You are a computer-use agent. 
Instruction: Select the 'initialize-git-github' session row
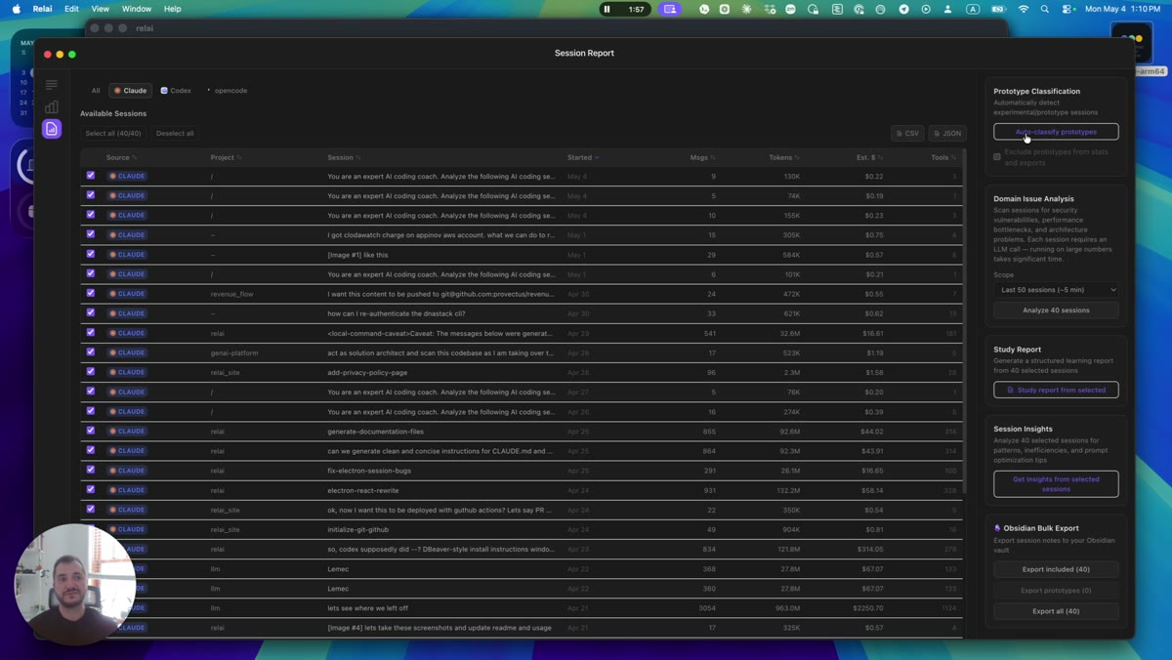(522, 529)
